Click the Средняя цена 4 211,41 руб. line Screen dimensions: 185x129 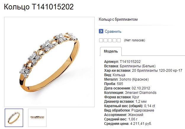point(128,124)
